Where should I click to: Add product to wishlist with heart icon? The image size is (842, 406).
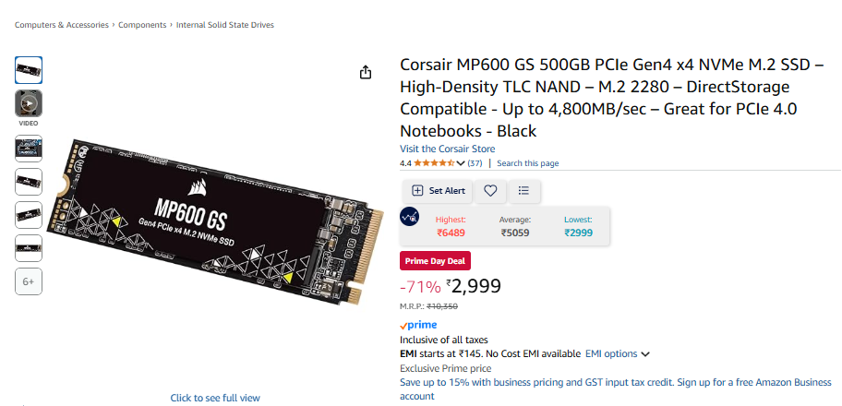tap(490, 191)
